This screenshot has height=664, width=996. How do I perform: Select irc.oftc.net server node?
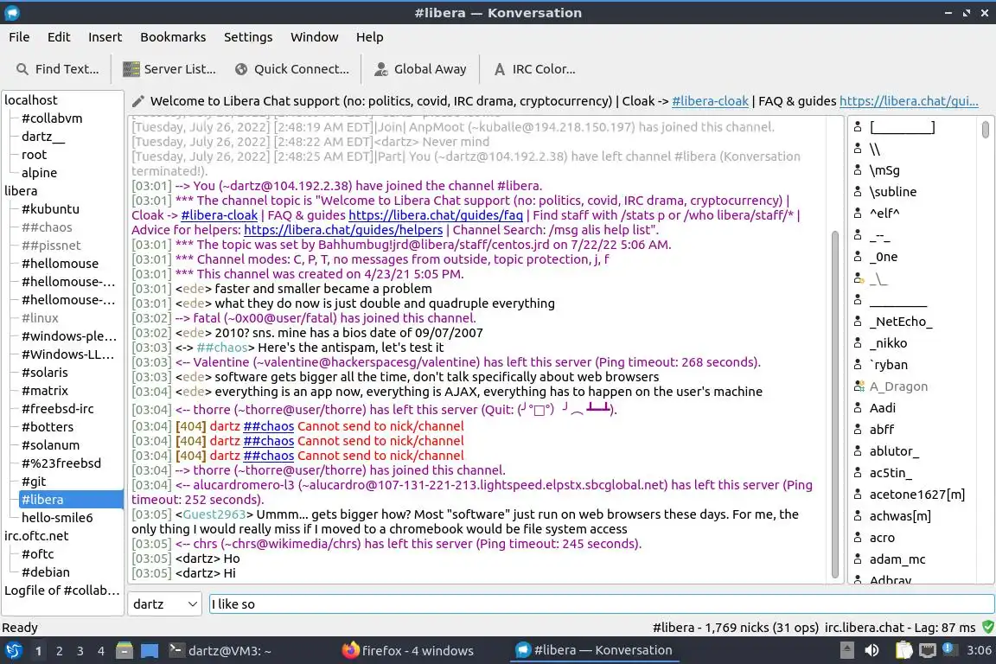coord(36,536)
